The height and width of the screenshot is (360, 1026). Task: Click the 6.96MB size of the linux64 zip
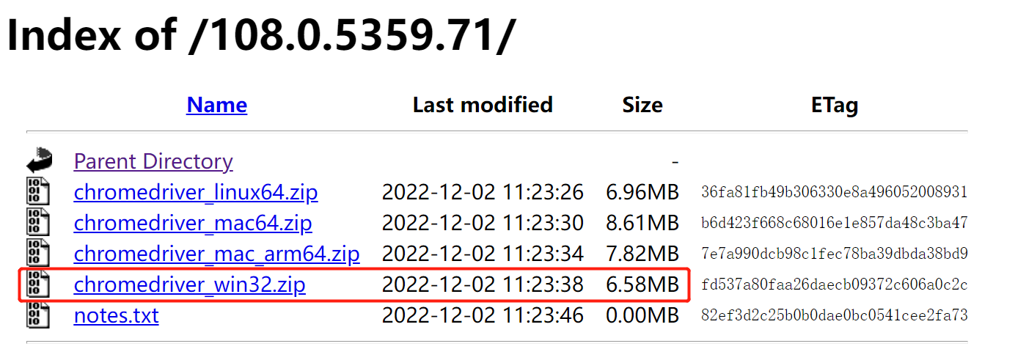(642, 193)
